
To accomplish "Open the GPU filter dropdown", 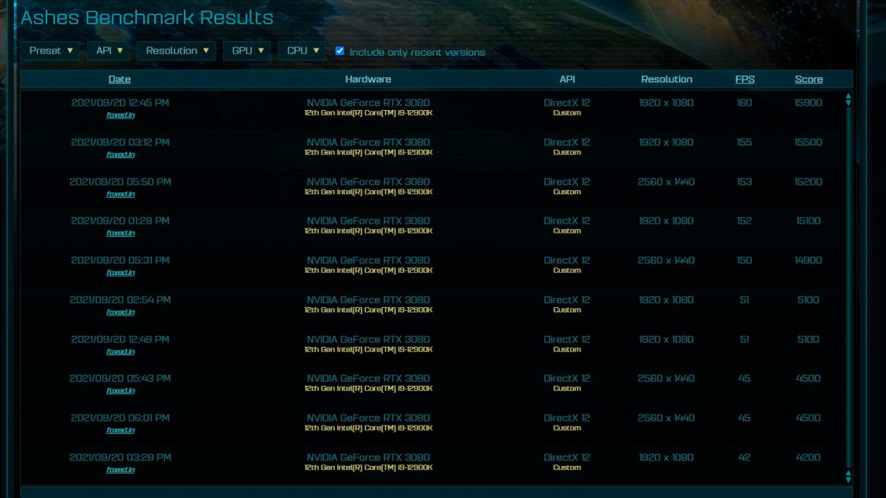I will point(246,50).
